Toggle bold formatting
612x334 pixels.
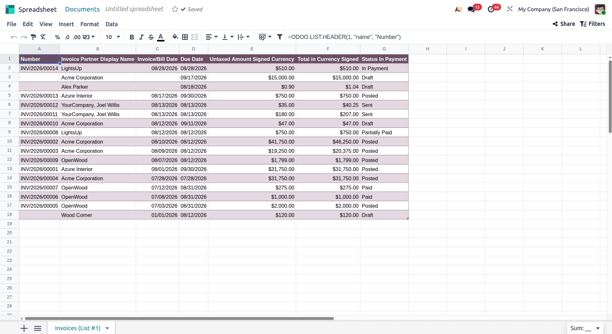(x=132, y=37)
